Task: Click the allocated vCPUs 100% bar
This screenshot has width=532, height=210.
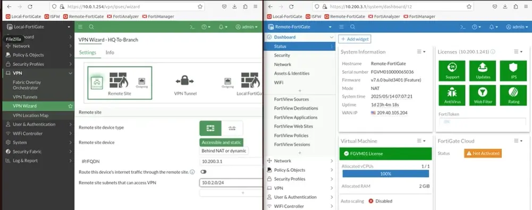Action: pyautogui.click(x=385, y=174)
